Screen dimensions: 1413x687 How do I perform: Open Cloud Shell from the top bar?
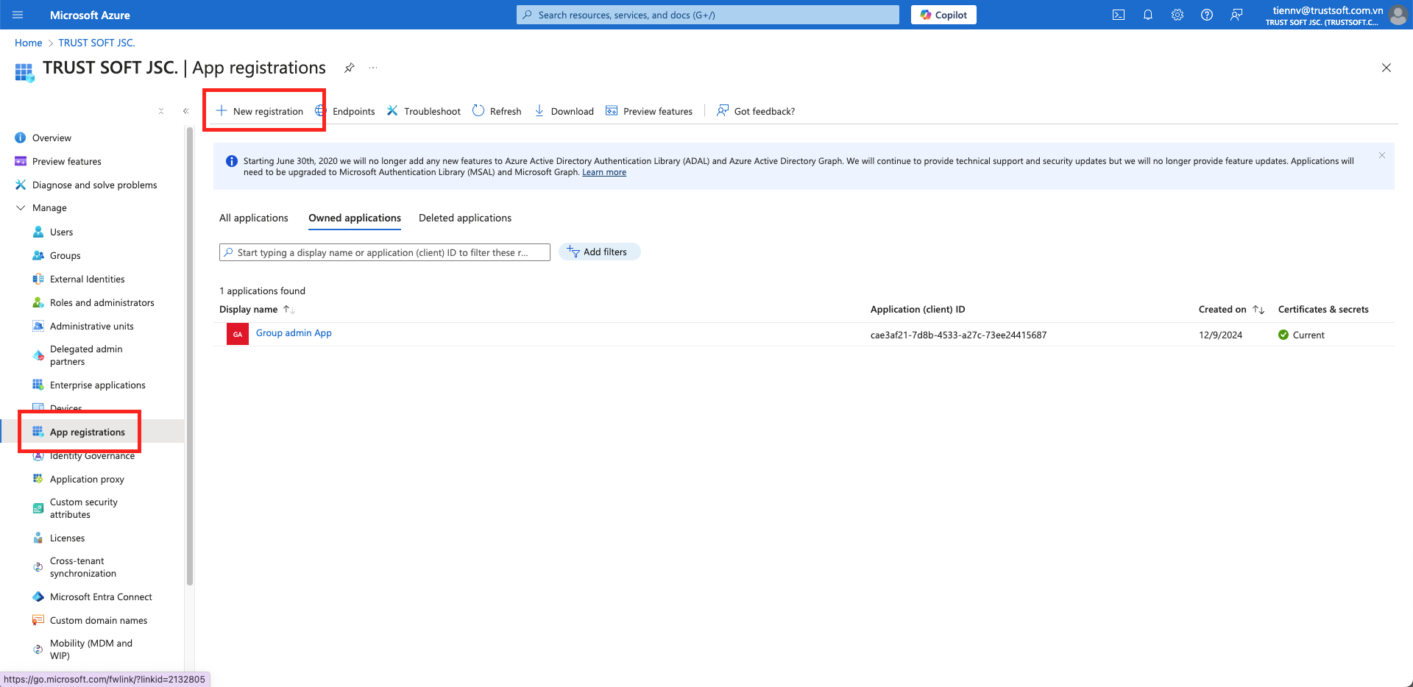1119,15
